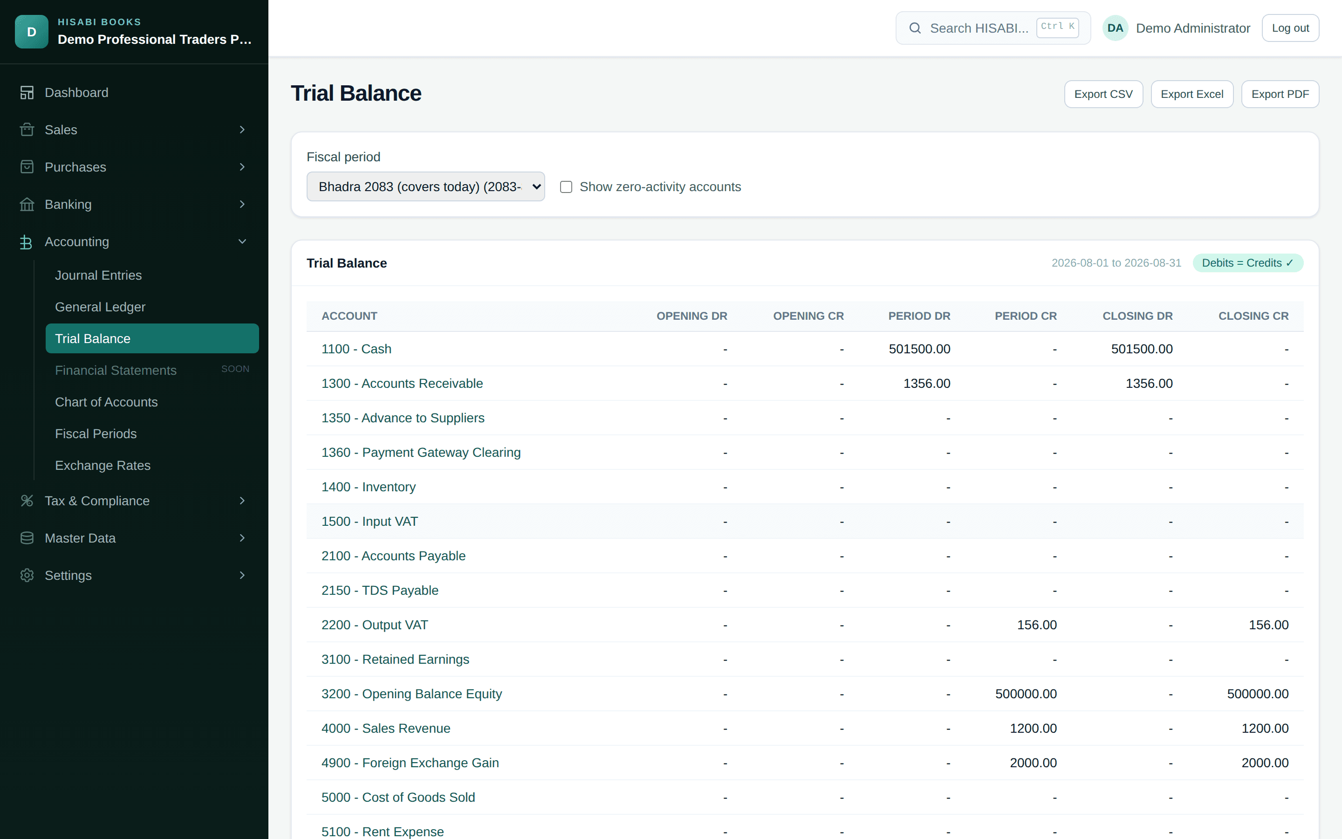Open Exchange Rates page
This screenshot has height=839, width=1342.
point(152,465)
